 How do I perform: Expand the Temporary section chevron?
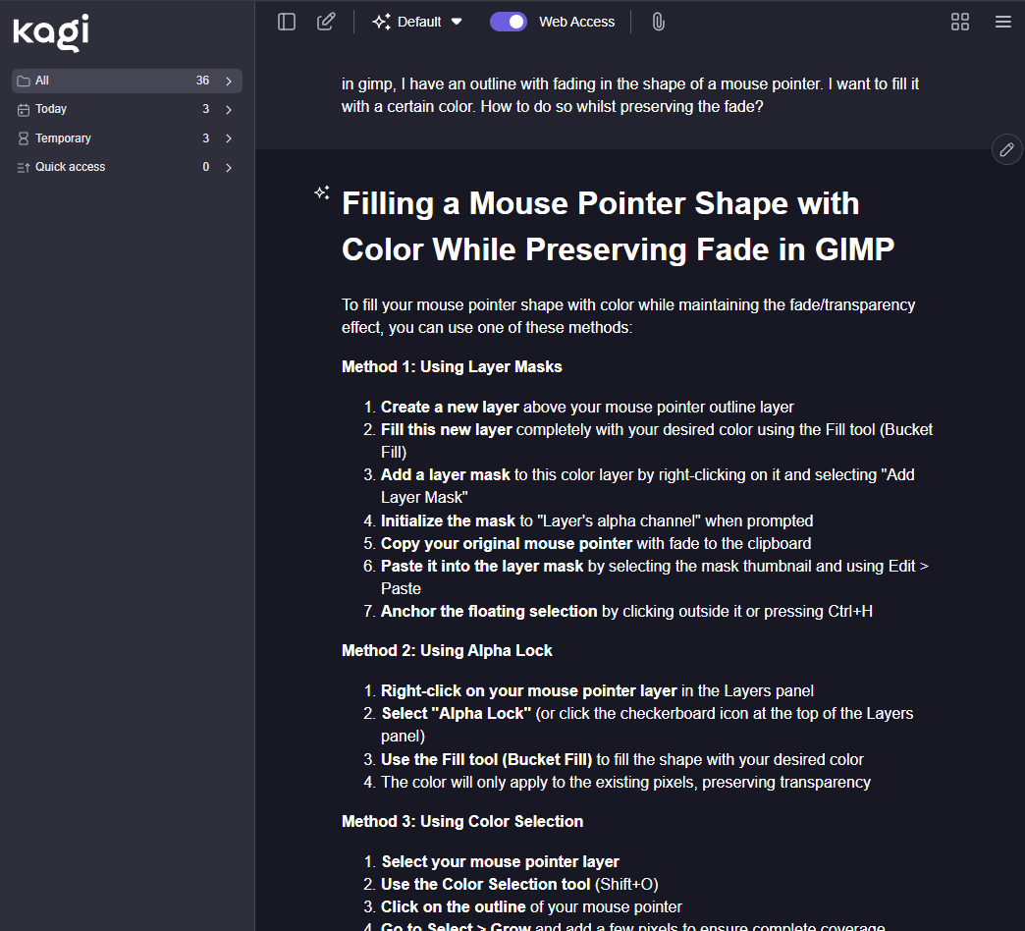point(229,138)
